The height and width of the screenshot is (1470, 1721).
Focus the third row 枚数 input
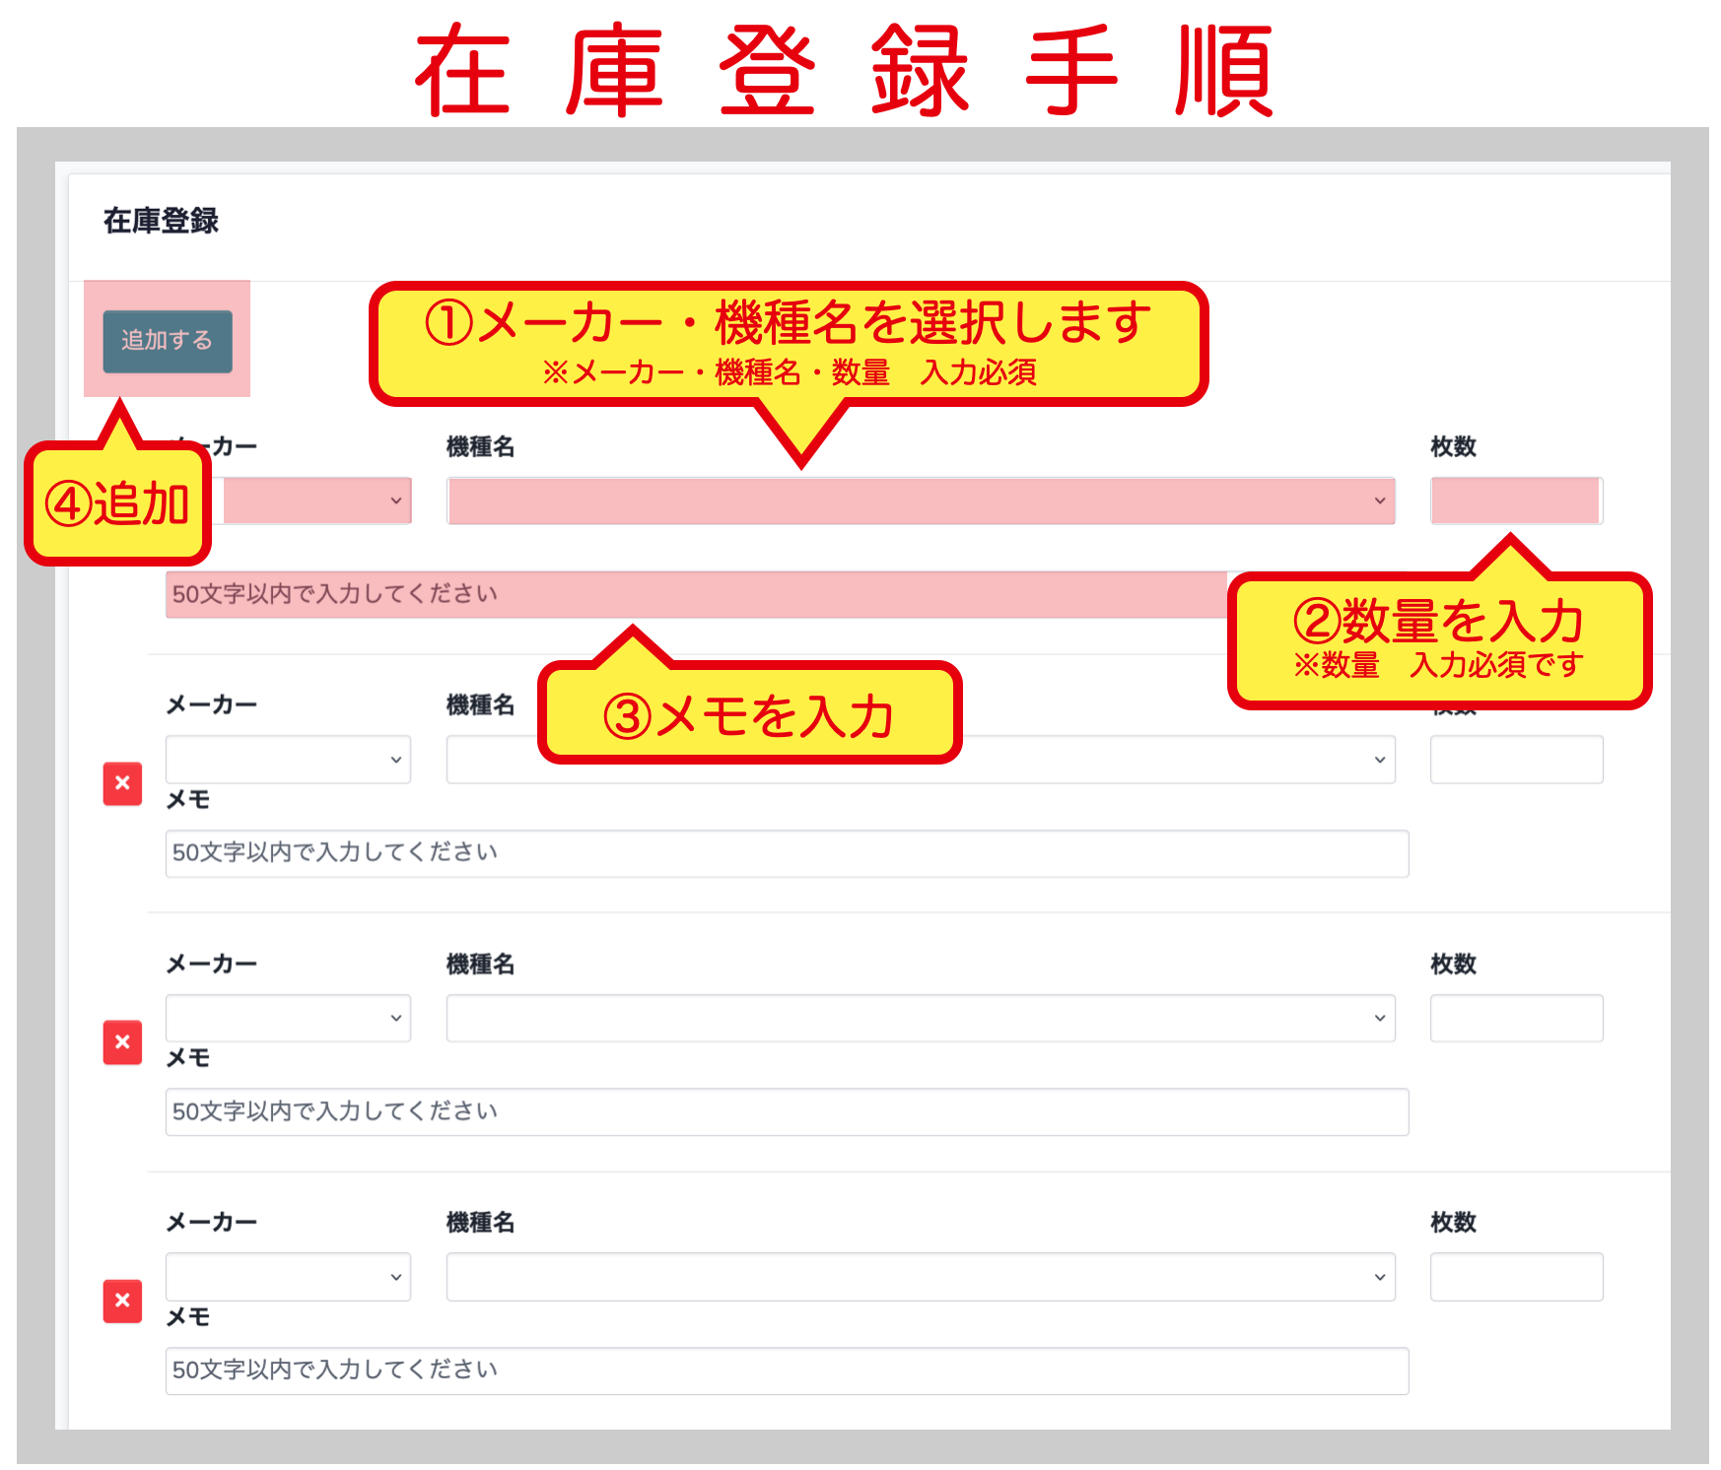tap(1516, 1018)
